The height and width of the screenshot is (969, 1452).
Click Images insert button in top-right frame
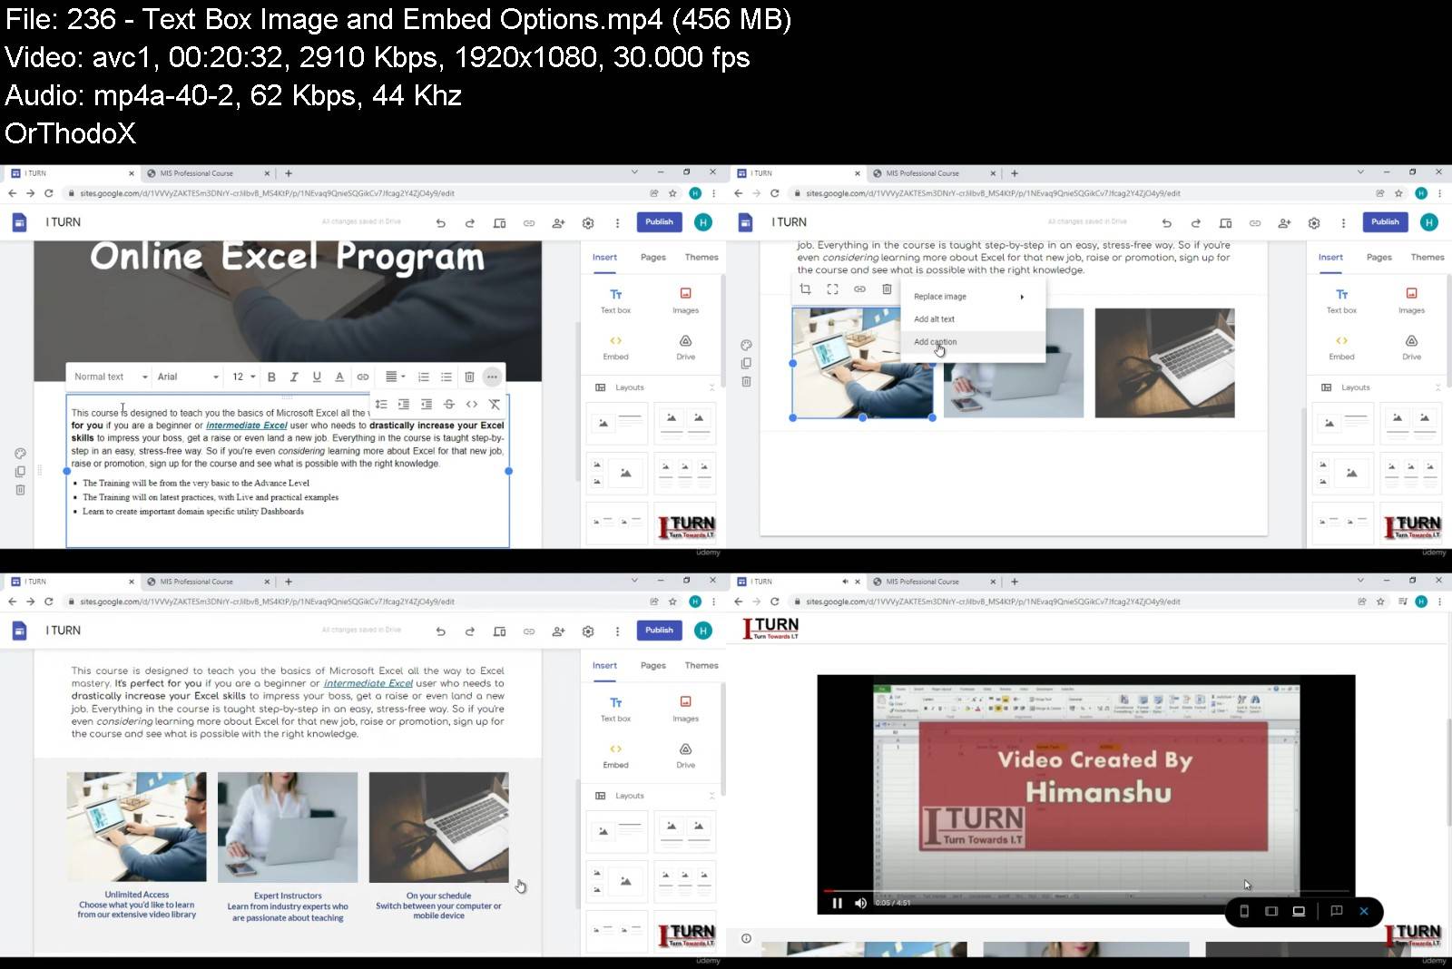click(1411, 300)
